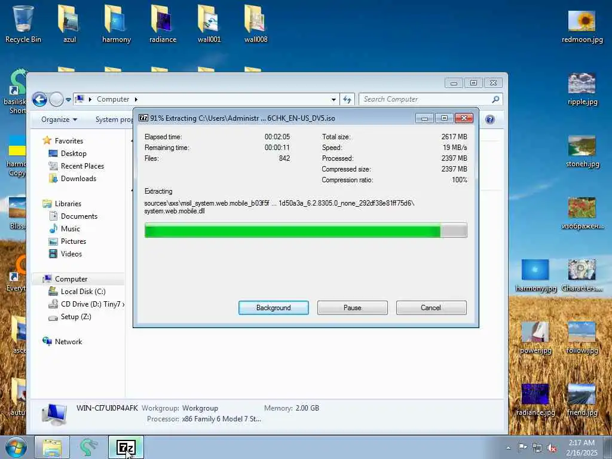Open Downloads in Favorites

click(78, 178)
